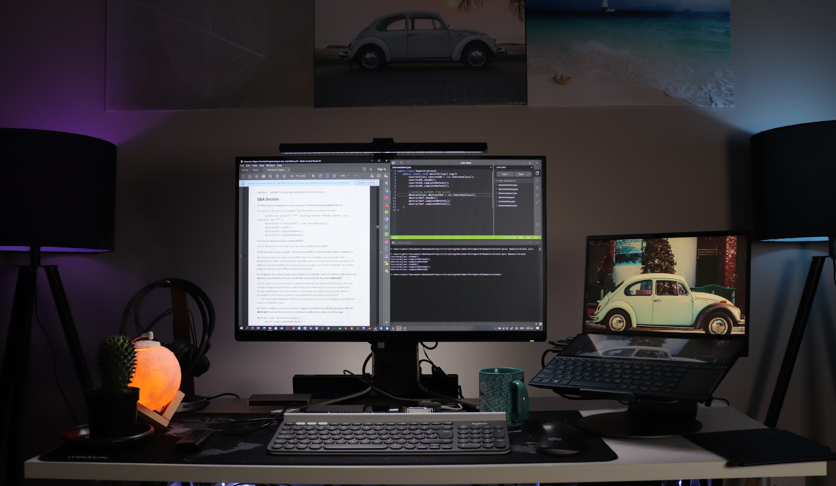Click the Print icon in Acrobat toolbar
Viewport: 836px width, 486px height.
(x=263, y=176)
